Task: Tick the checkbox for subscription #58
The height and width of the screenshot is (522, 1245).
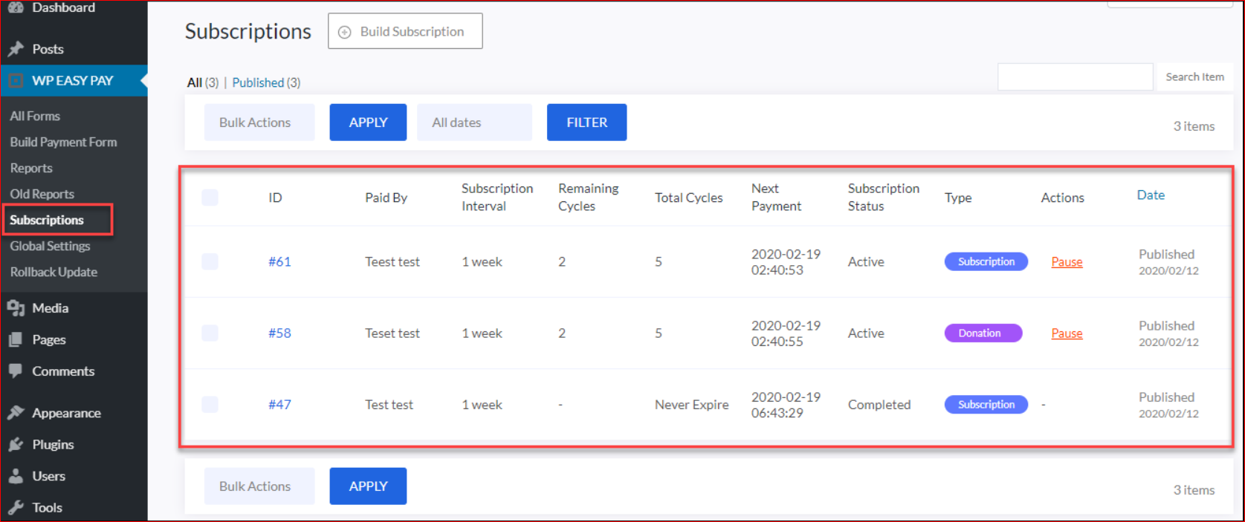Action: click(210, 333)
